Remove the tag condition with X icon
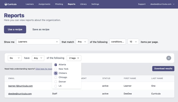The height and width of the screenshot is (102, 178). (x=169, y=58)
